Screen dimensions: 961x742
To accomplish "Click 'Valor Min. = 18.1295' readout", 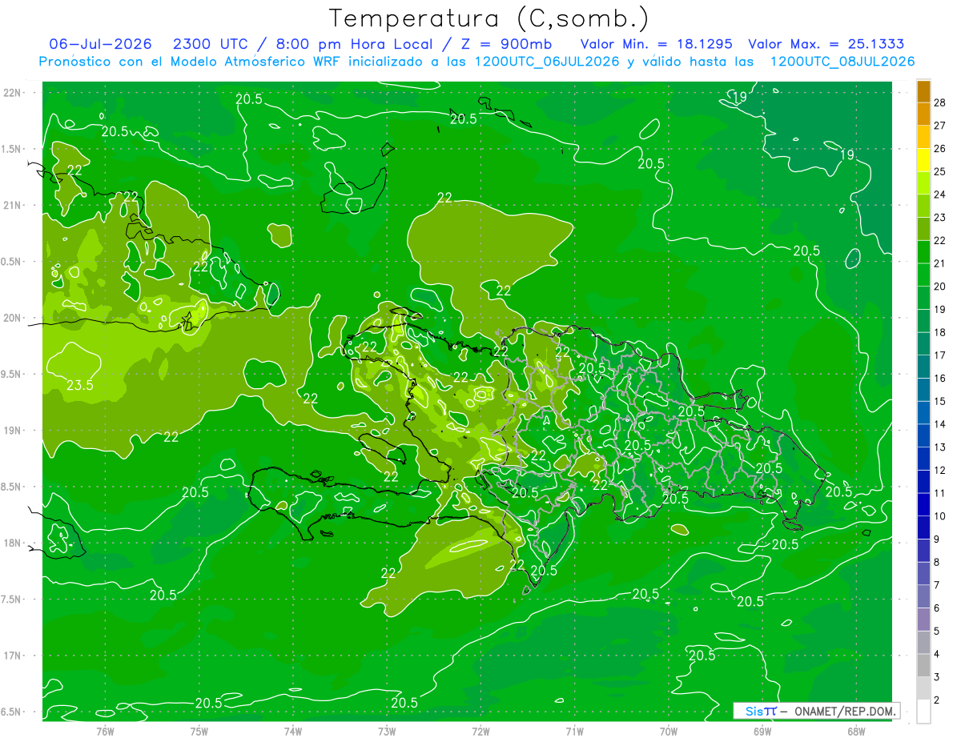I will pyautogui.click(x=656, y=44).
